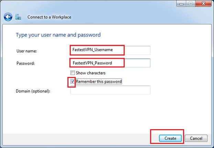
Task: Click the Connect to a Workplace title text
Action: tap(49, 17)
